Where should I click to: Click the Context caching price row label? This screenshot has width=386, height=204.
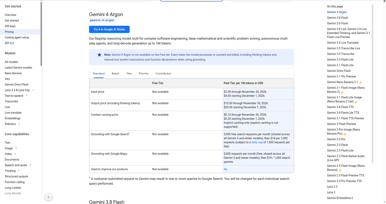105,115
